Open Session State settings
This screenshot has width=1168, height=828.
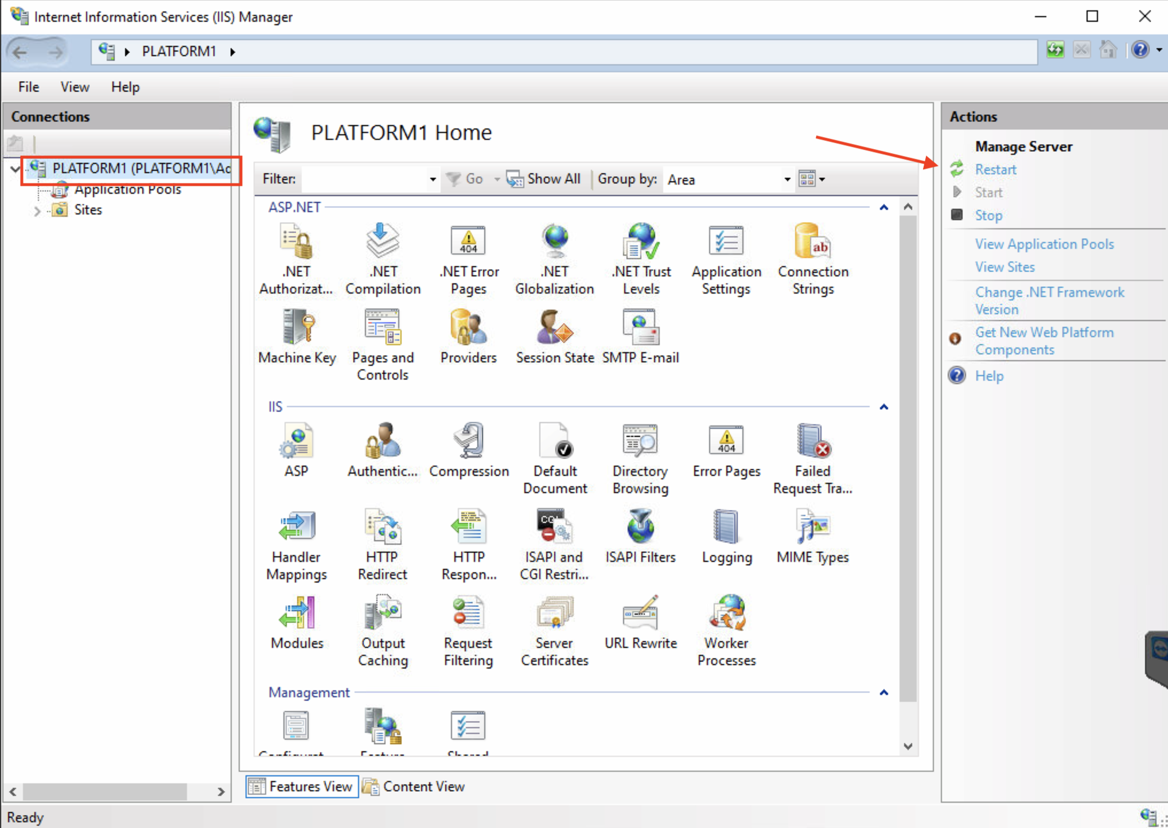(x=555, y=337)
